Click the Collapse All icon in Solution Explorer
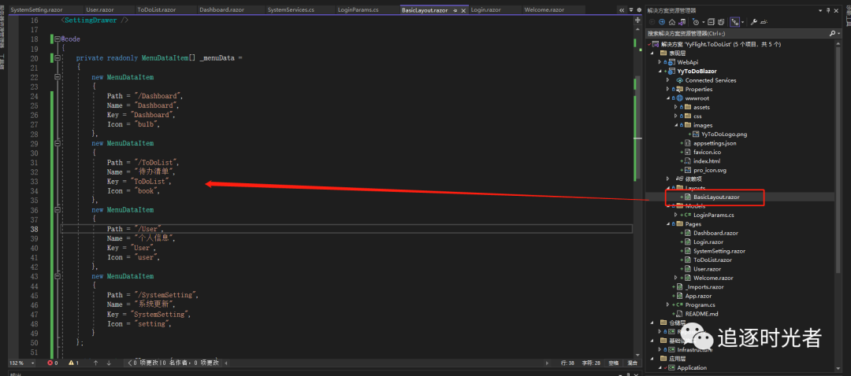Viewport: 851px width, 376px height. (x=711, y=22)
